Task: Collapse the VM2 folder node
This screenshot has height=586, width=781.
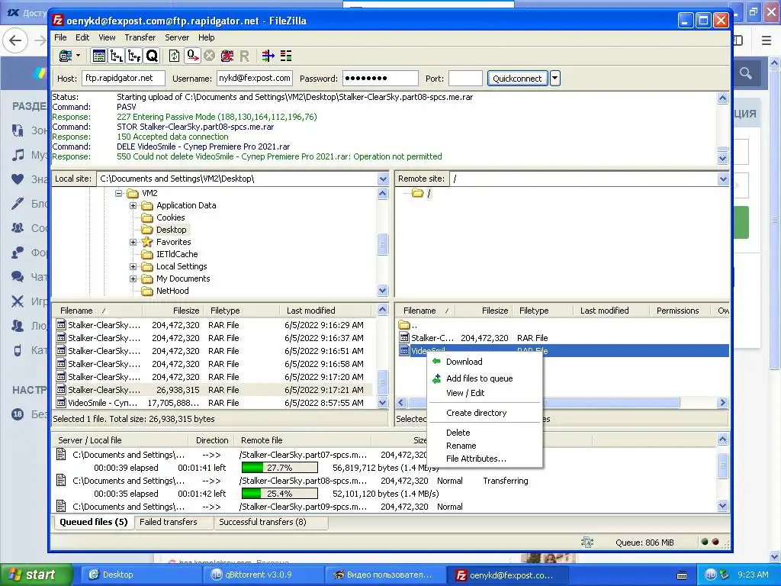Action: tap(118, 193)
